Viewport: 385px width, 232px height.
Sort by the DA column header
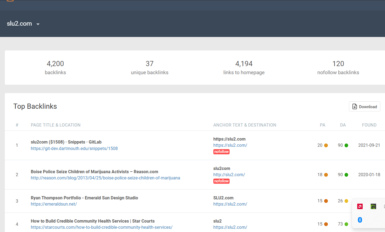pyautogui.click(x=343, y=125)
